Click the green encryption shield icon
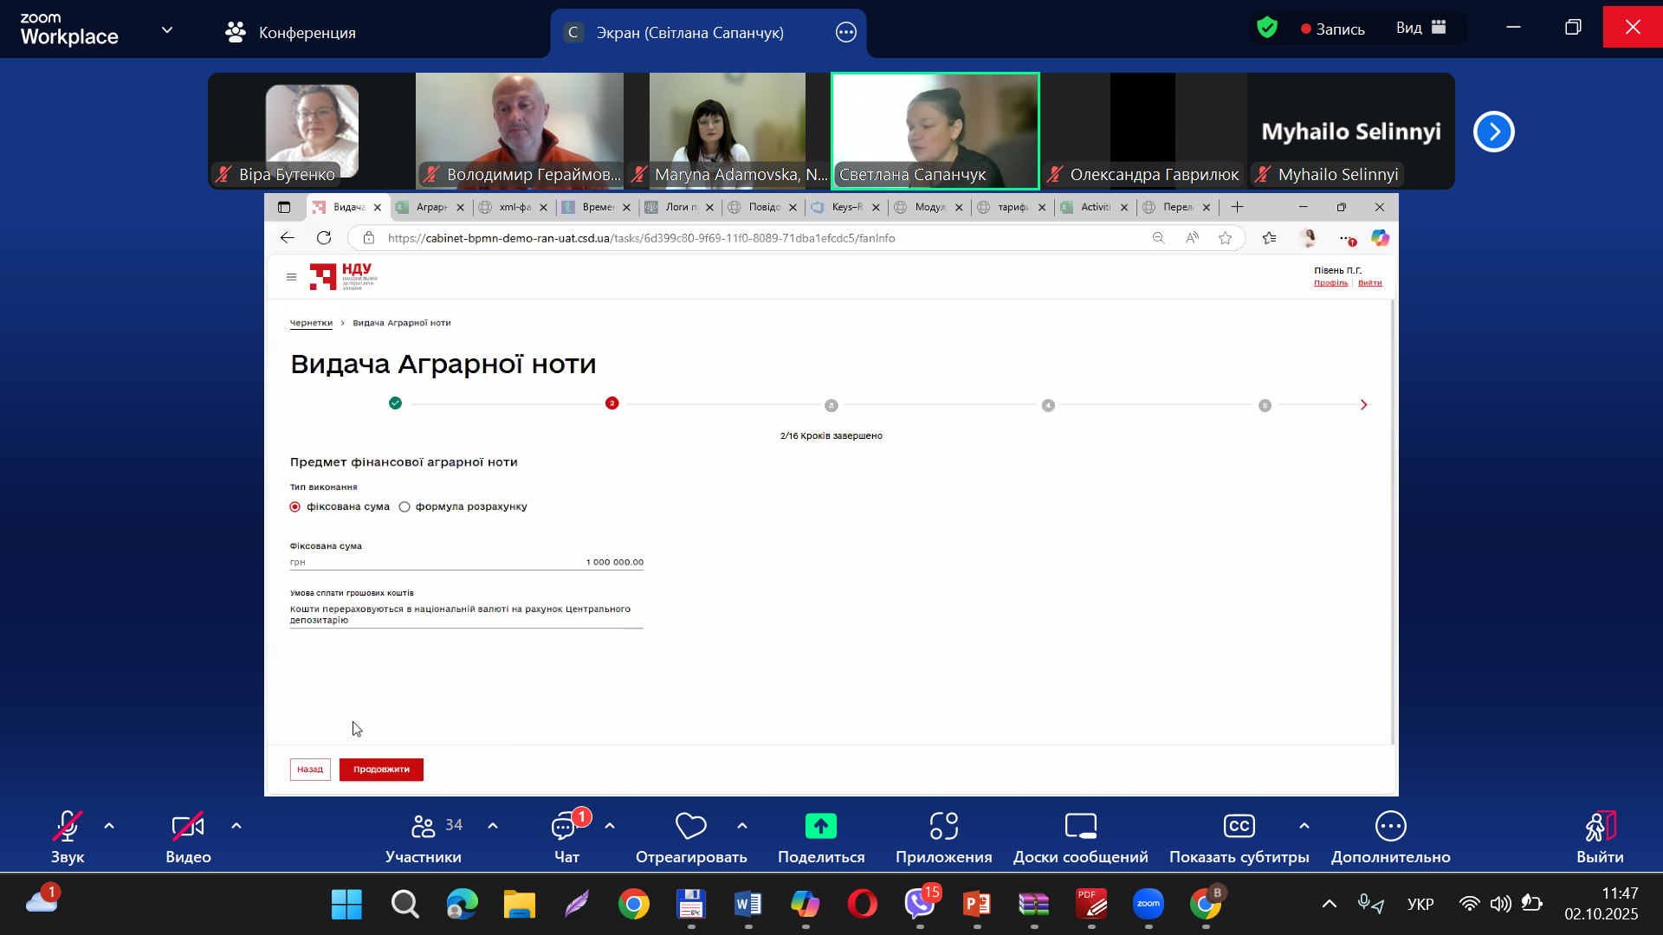Image resolution: width=1663 pixels, height=935 pixels. [x=1267, y=29]
